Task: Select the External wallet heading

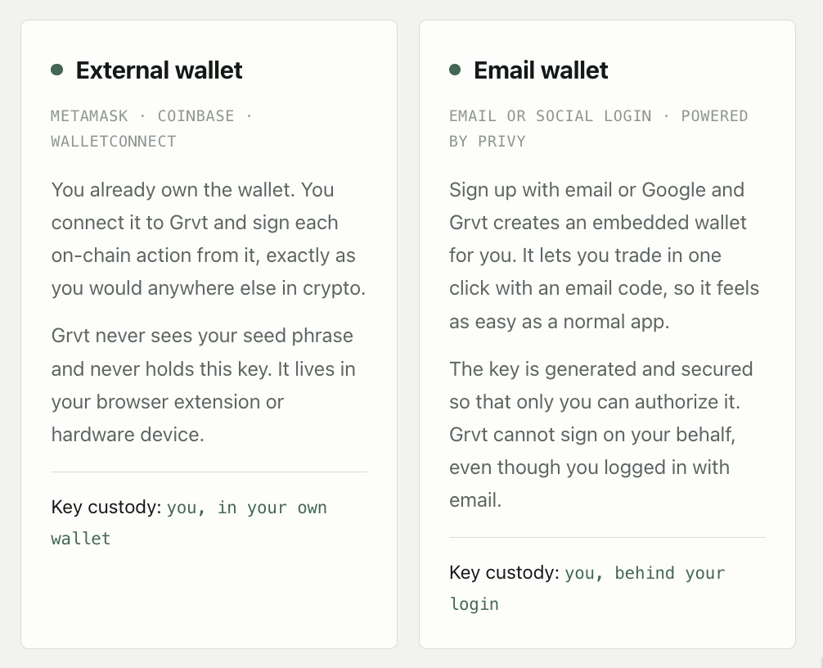Action: (x=159, y=70)
